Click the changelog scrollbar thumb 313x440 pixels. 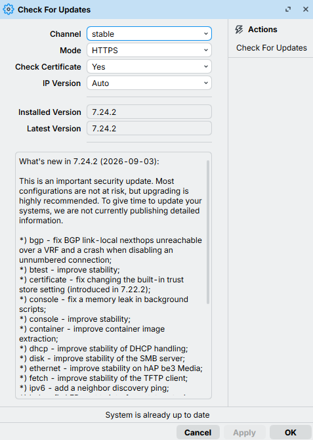click(x=208, y=232)
